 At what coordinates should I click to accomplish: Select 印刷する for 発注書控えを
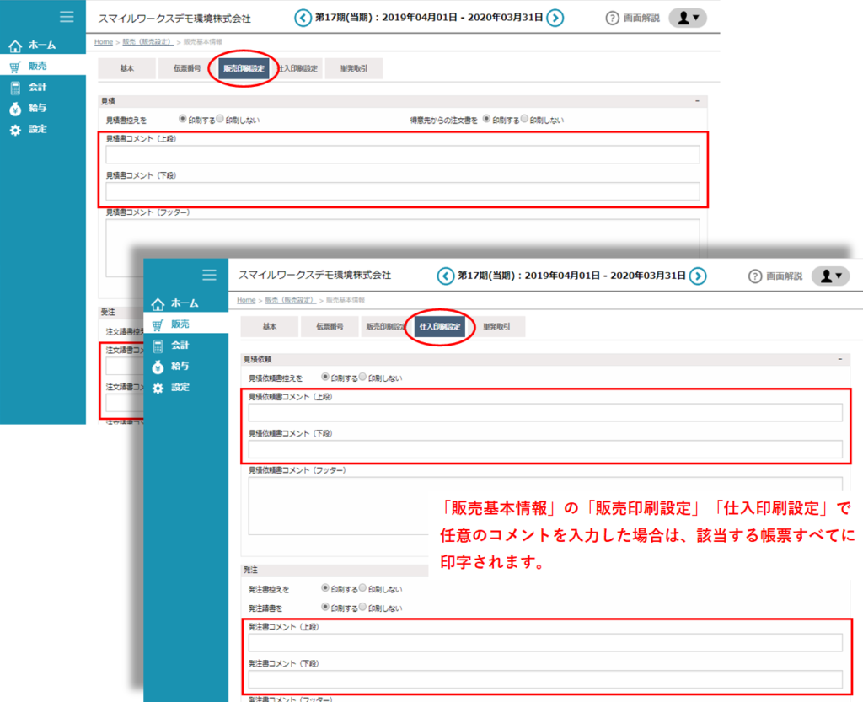click(325, 588)
